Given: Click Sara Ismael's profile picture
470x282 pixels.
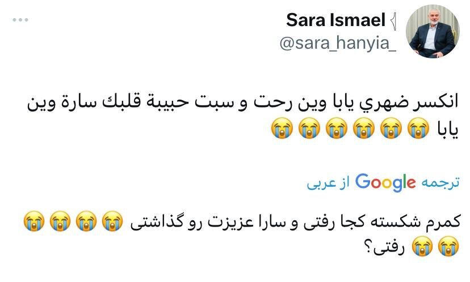Looking at the screenshot, I should click(x=433, y=32).
